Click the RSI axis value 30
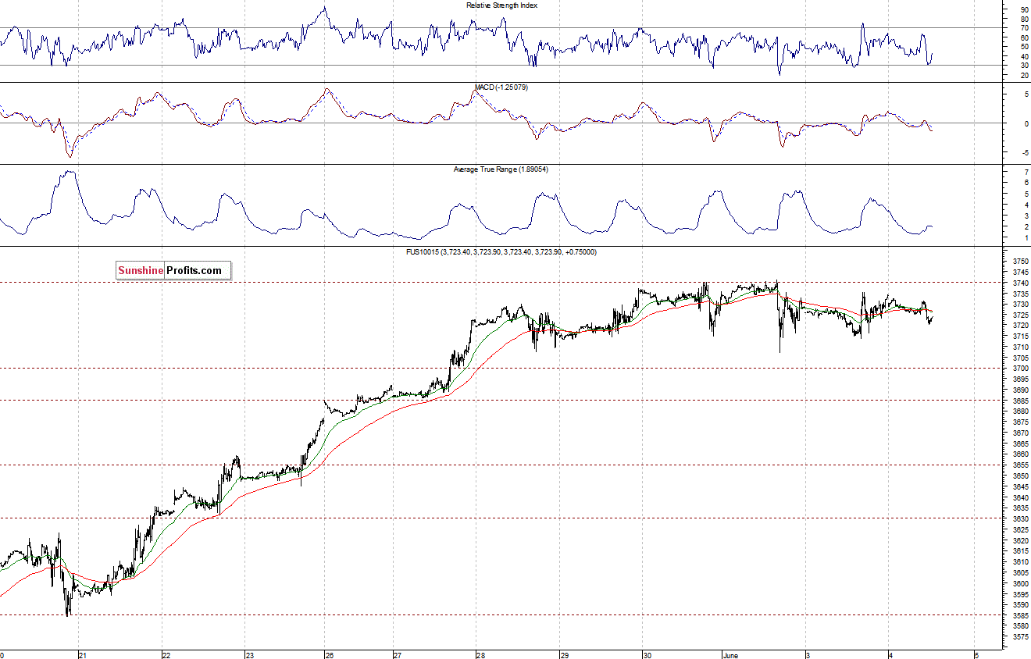 1024,66
